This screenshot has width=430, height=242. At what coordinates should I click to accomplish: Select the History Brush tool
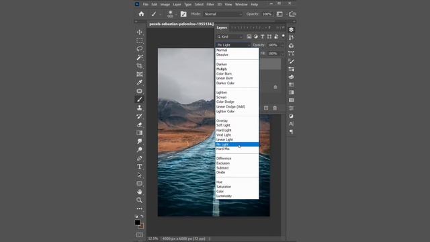(139, 116)
